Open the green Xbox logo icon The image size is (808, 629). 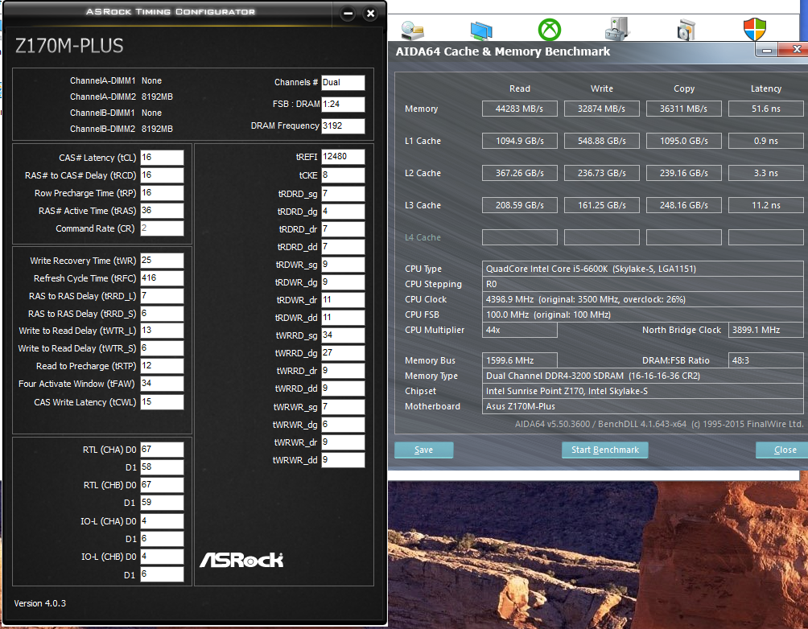tap(550, 30)
